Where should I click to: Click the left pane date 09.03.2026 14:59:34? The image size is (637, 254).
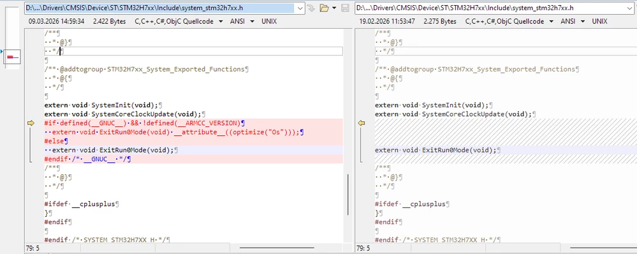point(57,22)
